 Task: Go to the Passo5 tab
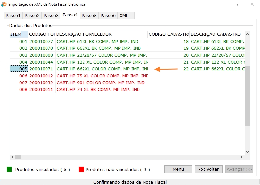tap(89, 15)
